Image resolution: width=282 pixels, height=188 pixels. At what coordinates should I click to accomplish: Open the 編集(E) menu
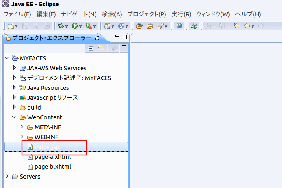(x=46, y=14)
